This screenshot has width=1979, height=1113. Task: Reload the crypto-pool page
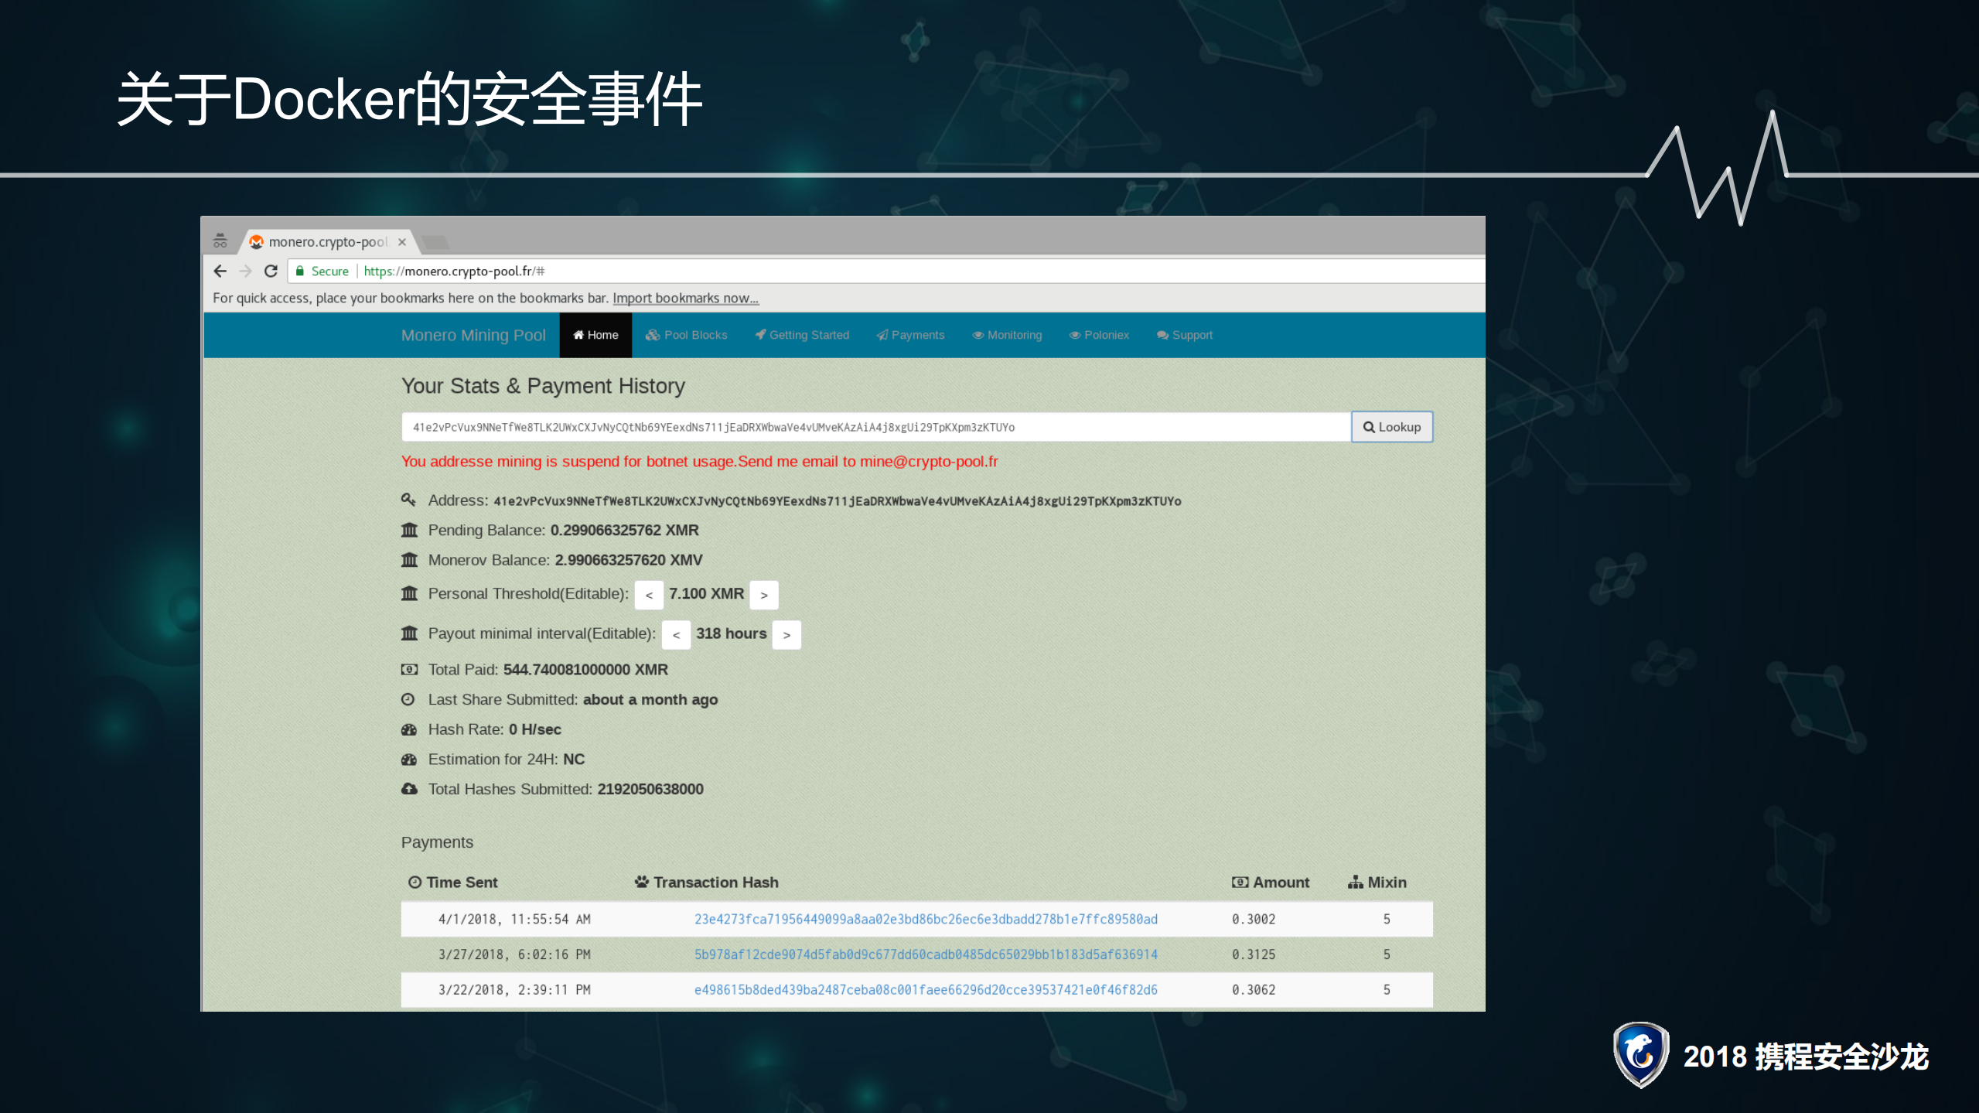271,271
